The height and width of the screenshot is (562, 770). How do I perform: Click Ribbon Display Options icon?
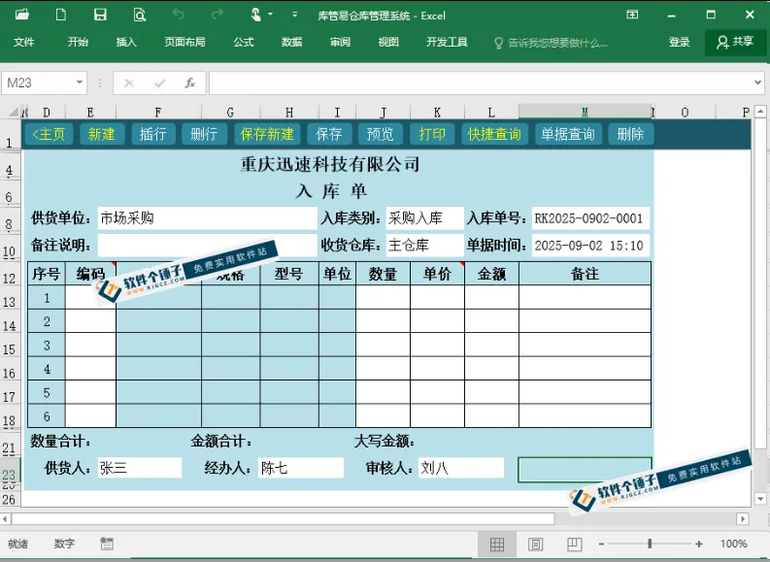coord(632,15)
